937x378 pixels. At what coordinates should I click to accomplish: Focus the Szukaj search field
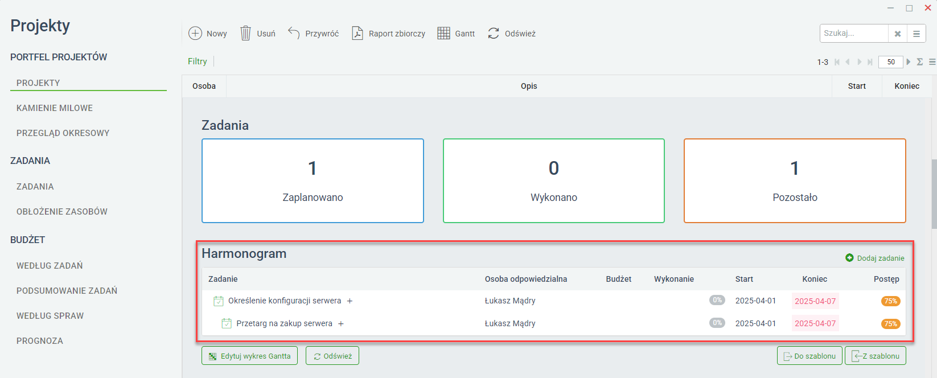tap(854, 34)
